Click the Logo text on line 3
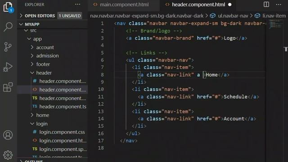Screen dimensions: 288x162 point(229,38)
